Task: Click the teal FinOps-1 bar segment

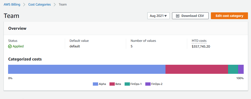Action: [233, 69]
